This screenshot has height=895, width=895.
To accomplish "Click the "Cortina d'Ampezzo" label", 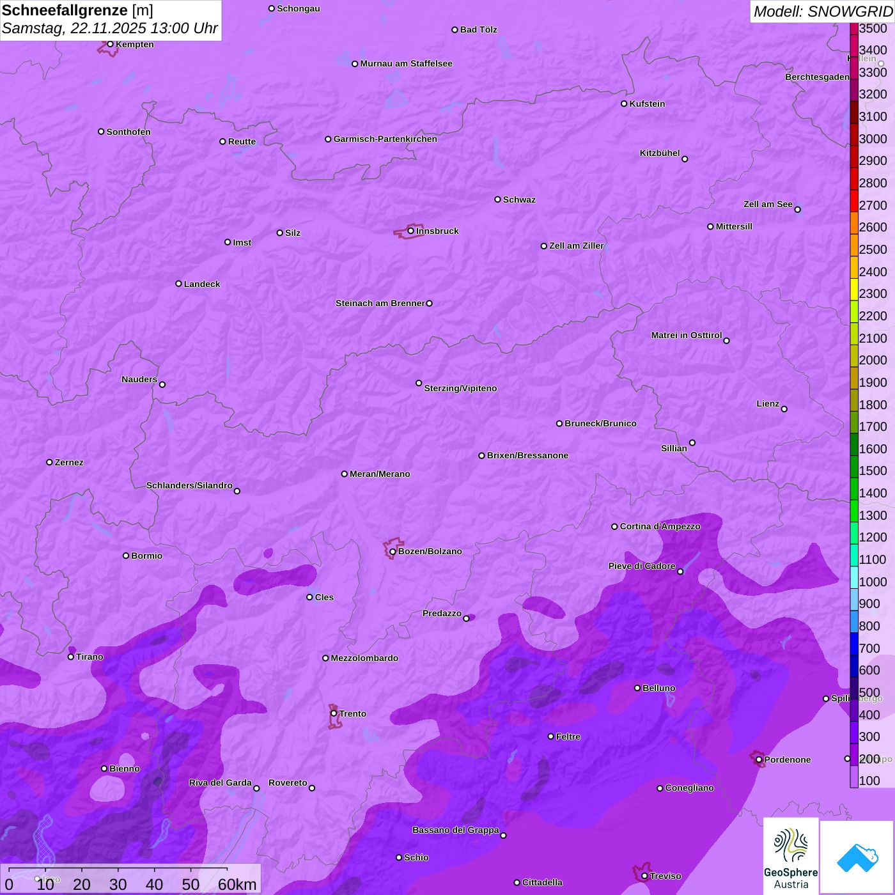I will pyautogui.click(x=660, y=526).
